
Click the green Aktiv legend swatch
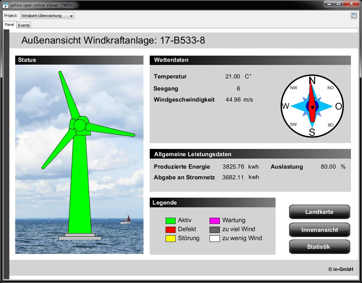coord(170,220)
